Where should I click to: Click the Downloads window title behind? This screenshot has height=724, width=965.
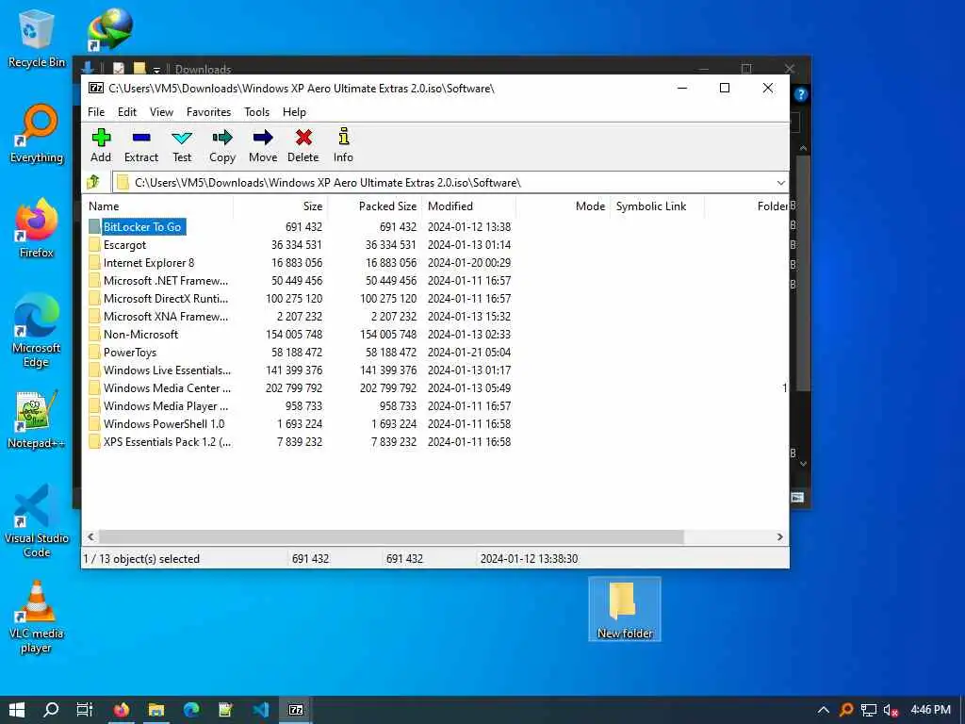[203, 68]
